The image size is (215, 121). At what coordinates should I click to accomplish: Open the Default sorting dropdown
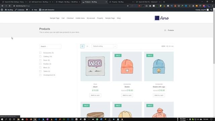click(x=104, y=46)
